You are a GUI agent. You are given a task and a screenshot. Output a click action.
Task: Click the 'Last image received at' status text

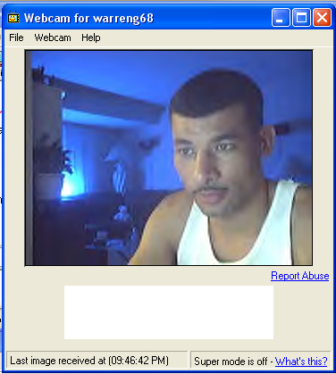(x=89, y=361)
